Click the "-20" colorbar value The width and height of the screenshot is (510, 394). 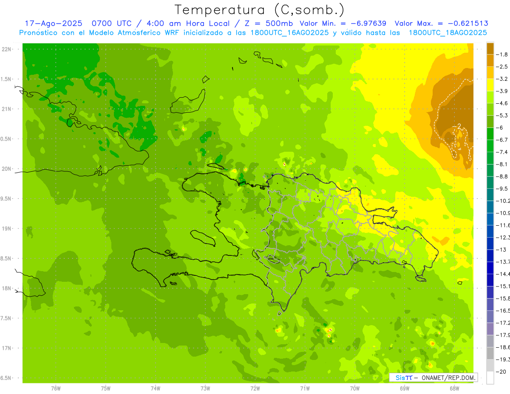pos(501,371)
